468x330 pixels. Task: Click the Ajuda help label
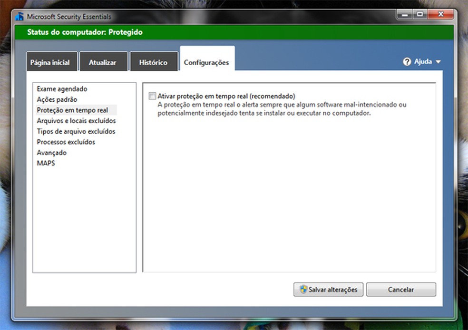point(423,61)
